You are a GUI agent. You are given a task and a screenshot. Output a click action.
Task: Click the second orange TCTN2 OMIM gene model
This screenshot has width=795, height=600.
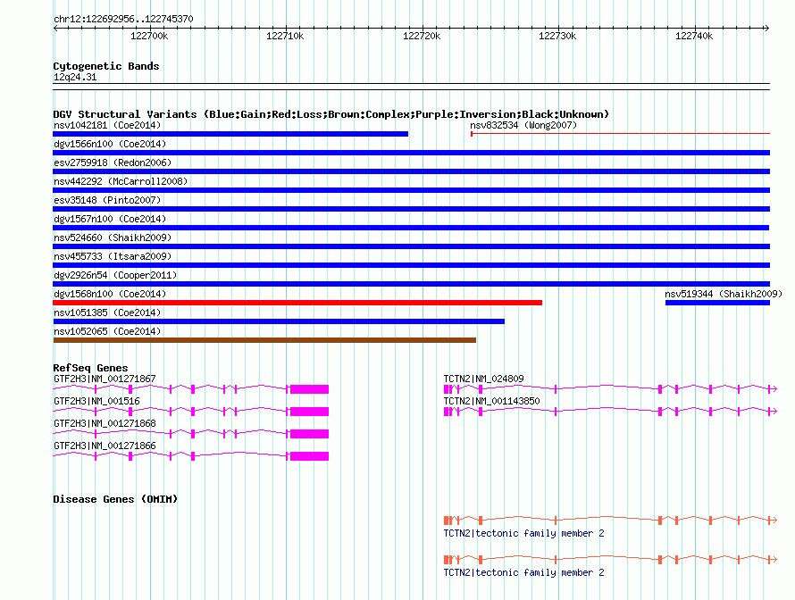coord(610,560)
